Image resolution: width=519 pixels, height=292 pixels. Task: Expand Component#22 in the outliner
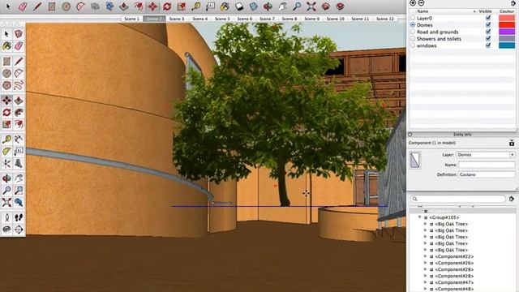426,256
